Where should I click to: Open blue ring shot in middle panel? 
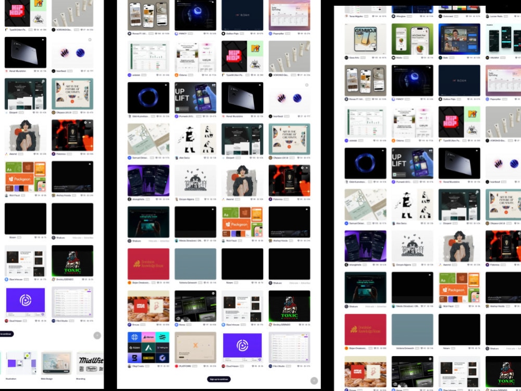coord(148,98)
